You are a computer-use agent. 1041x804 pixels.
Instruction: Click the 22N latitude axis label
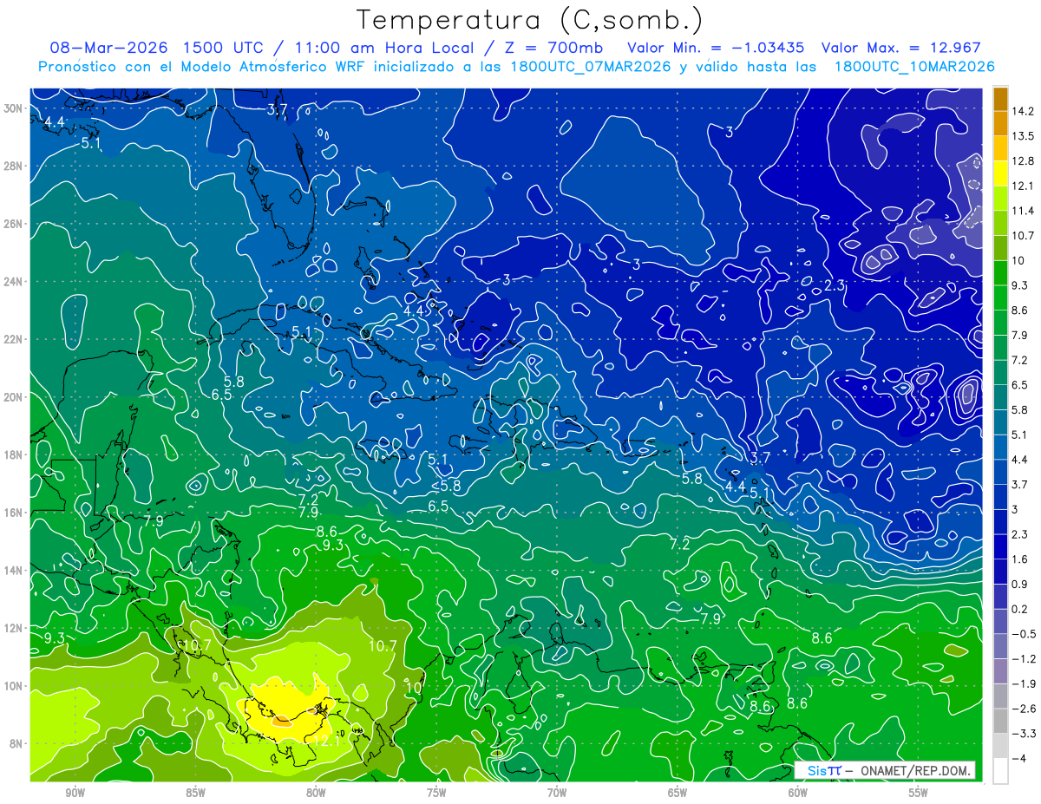pyautogui.click(x=15, y=339)
